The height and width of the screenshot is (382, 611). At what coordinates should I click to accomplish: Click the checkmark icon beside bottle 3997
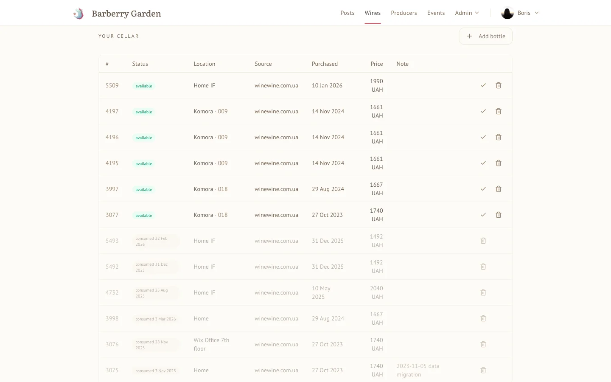[483, 189]
